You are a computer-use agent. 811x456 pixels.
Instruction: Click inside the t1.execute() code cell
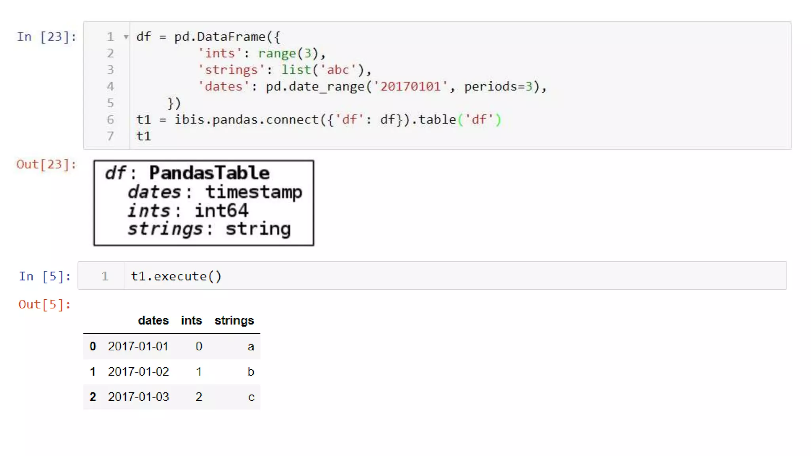coord(176,276)
